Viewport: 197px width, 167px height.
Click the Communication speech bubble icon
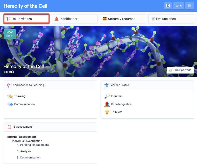coord(10,104)
